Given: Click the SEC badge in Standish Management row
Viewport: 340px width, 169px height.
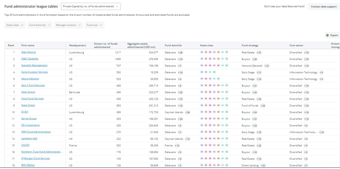Looking at the screenshot, I should [223, 66].
